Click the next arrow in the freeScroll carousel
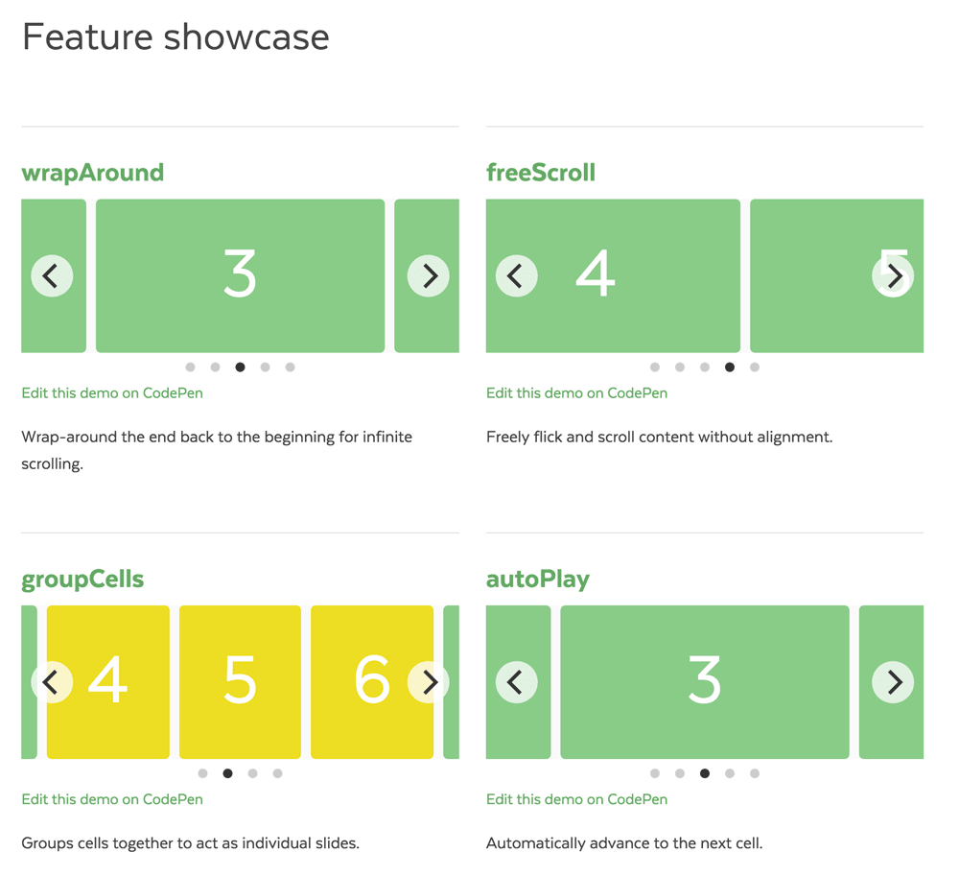 pos(893,275)
